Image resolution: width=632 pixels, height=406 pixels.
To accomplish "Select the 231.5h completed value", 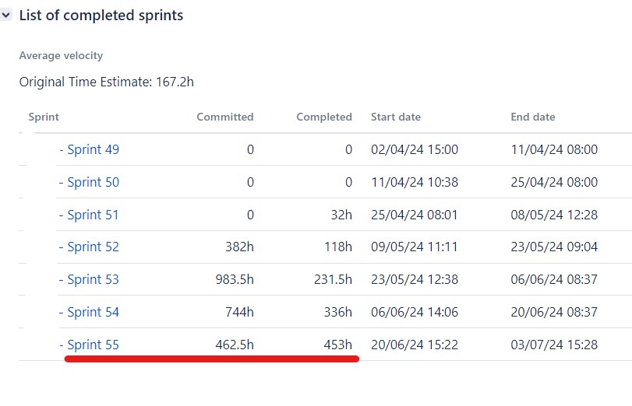I will click(333, 279).
